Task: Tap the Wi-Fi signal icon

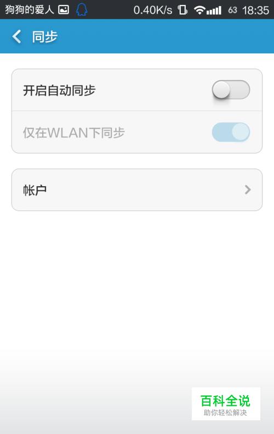Action: [199, 10]
